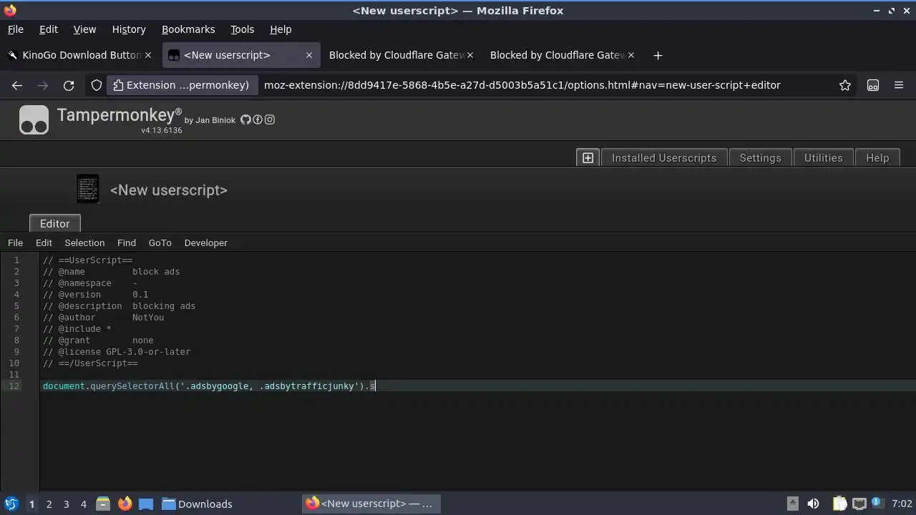This screenshot has height=515, width=916.
Task: Open the Installed Userscripts tab
Action: pyautogui.click(x=664, y=158)
